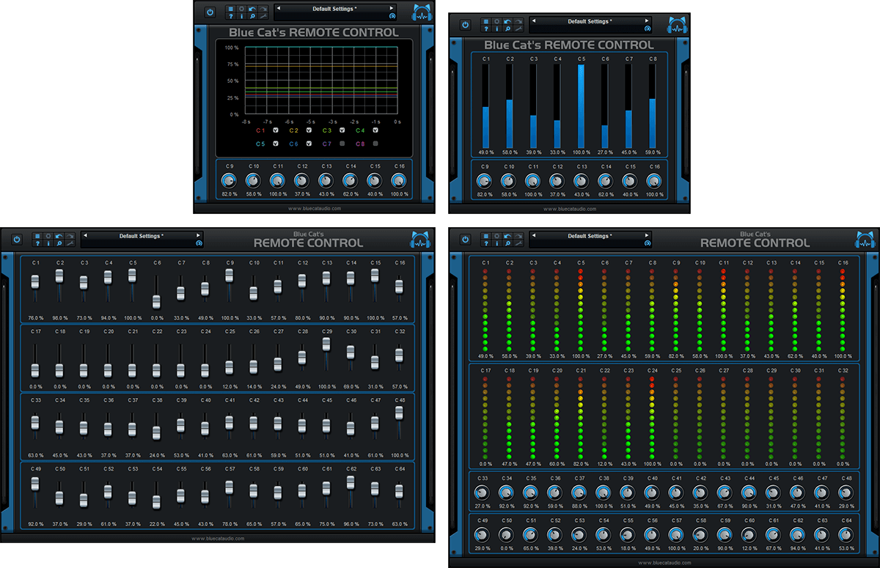Click the redo arrow icon

click(x=263, y=8)
